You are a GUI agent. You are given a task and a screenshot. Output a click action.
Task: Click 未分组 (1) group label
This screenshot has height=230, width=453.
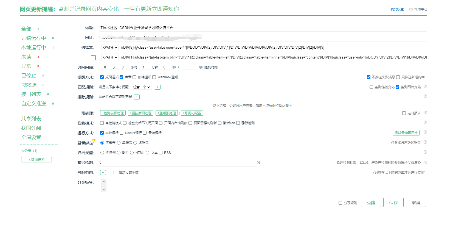29,151
